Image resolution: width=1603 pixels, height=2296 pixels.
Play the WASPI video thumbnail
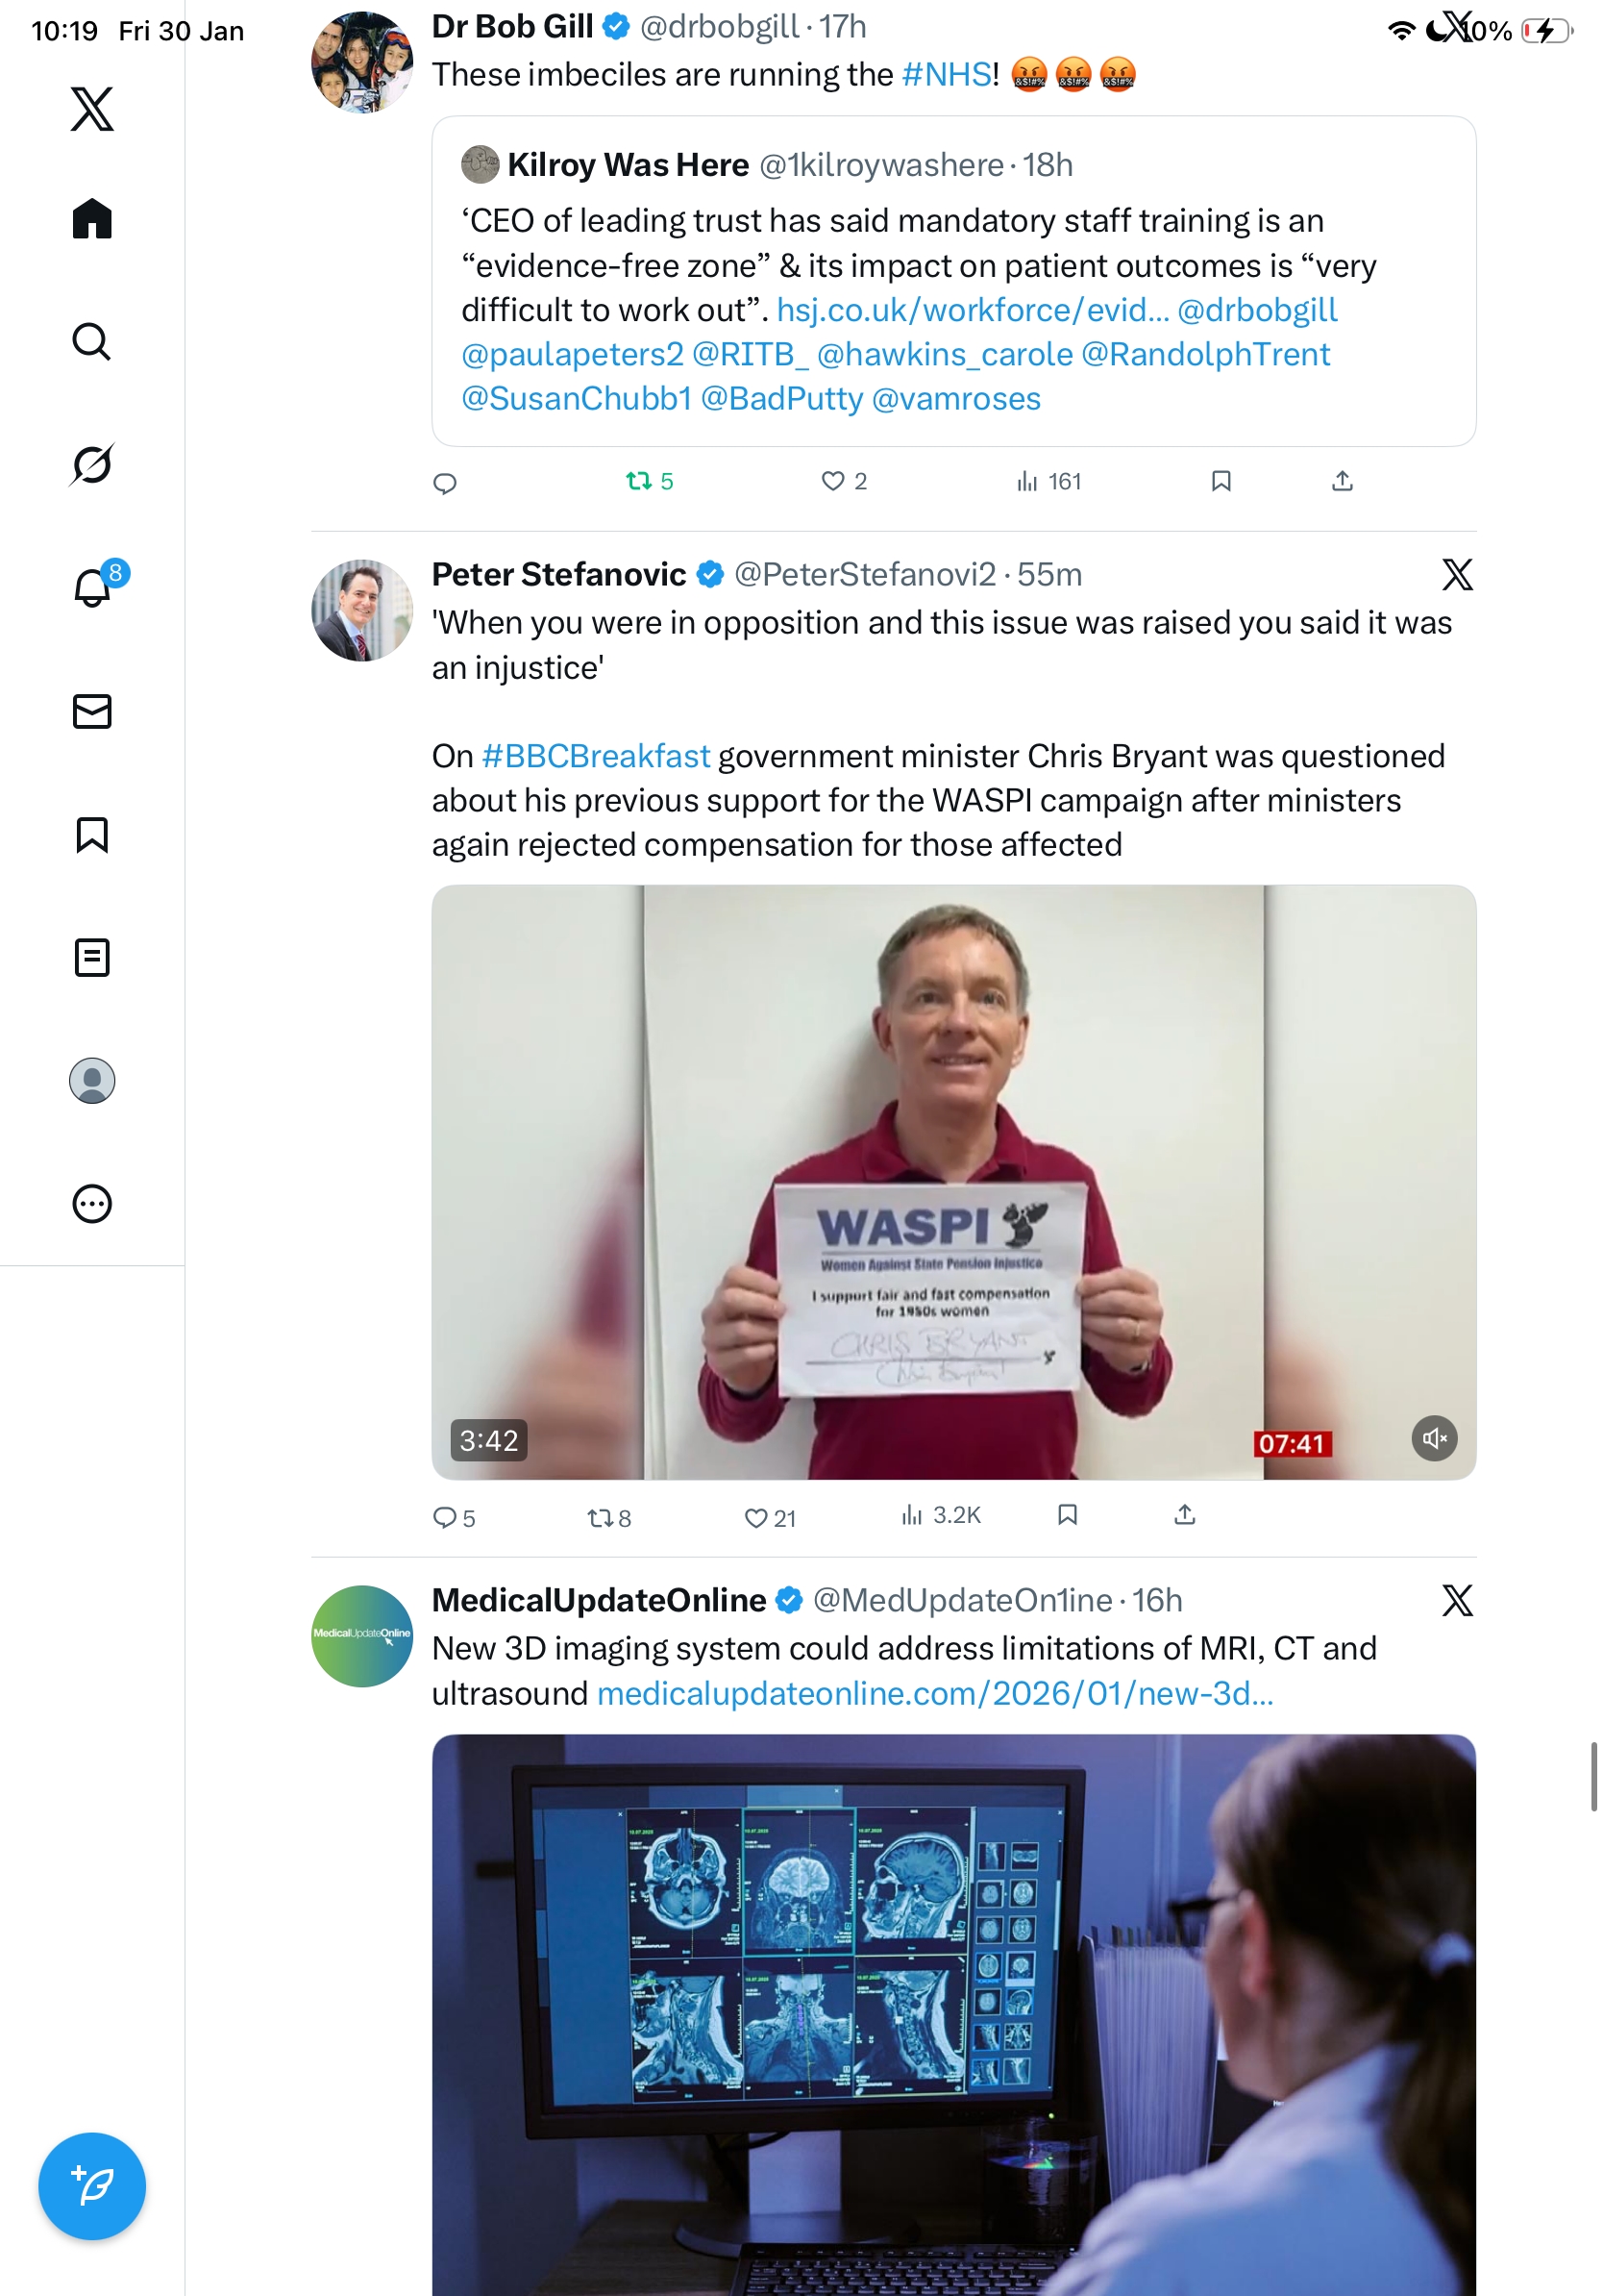953,1181
